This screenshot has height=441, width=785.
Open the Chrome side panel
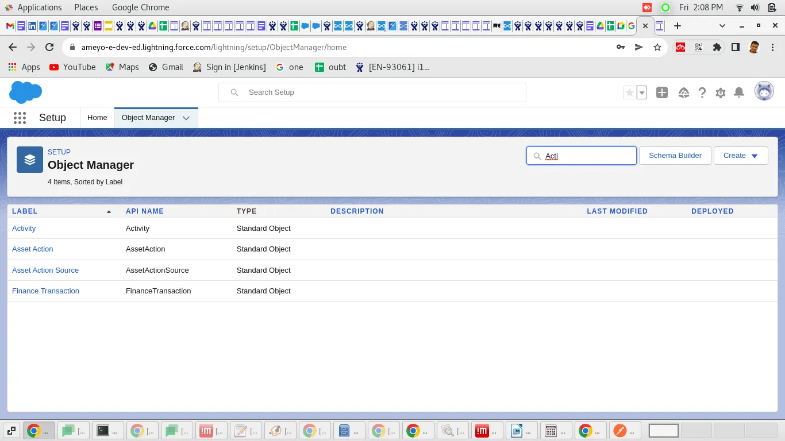(x=735, y=47)
